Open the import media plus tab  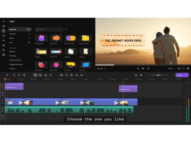[x=3, y=21]
